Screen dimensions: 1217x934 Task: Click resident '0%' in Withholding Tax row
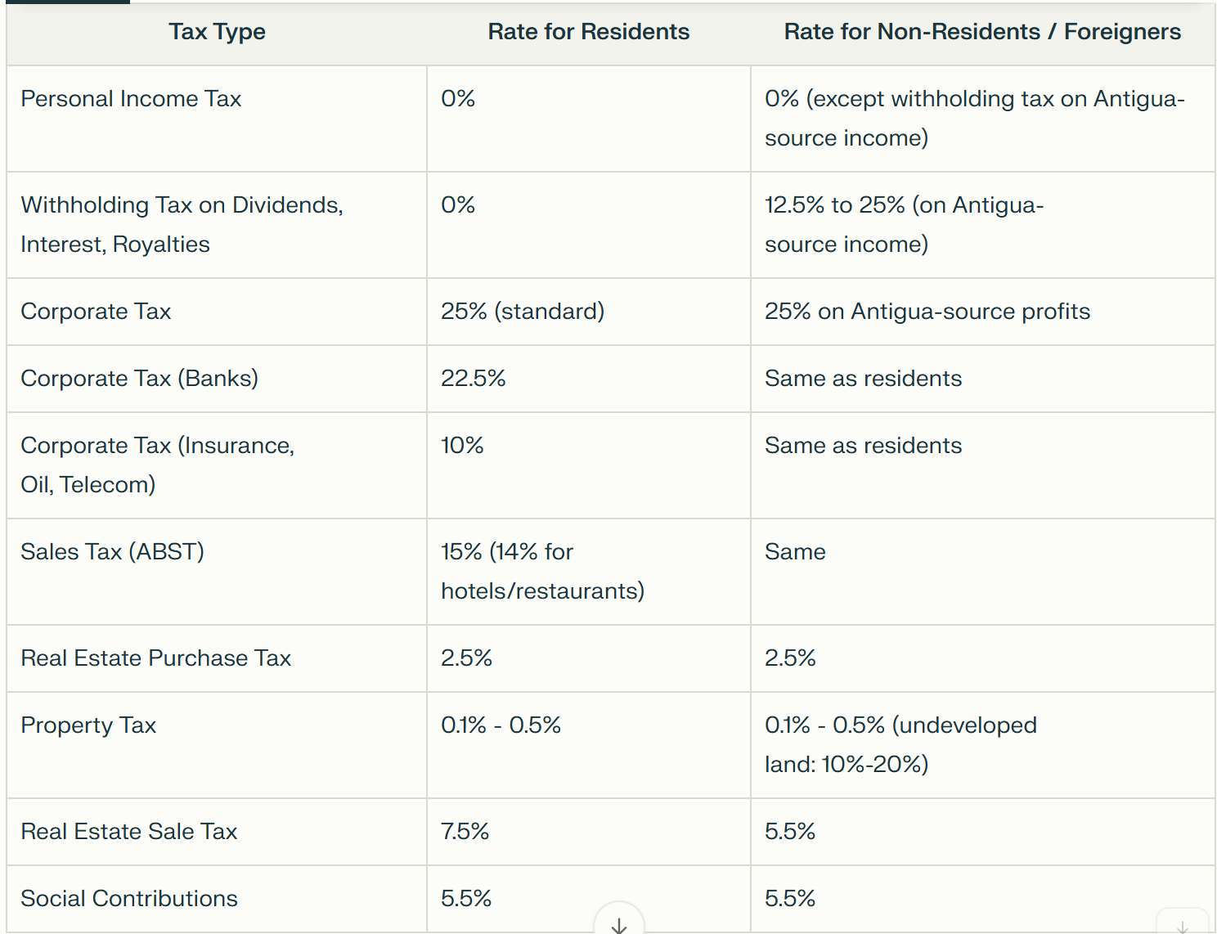[458, 205]
